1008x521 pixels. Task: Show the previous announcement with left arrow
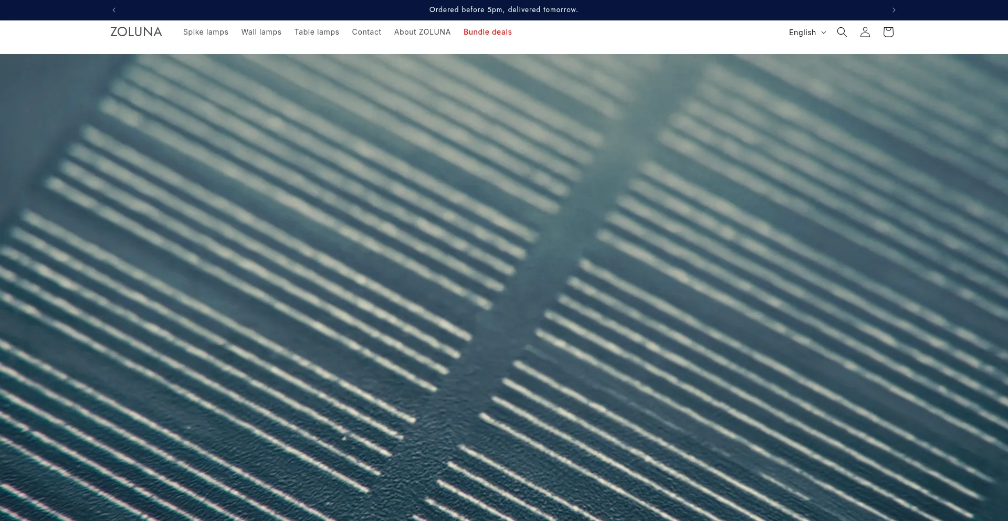(114, 10)
